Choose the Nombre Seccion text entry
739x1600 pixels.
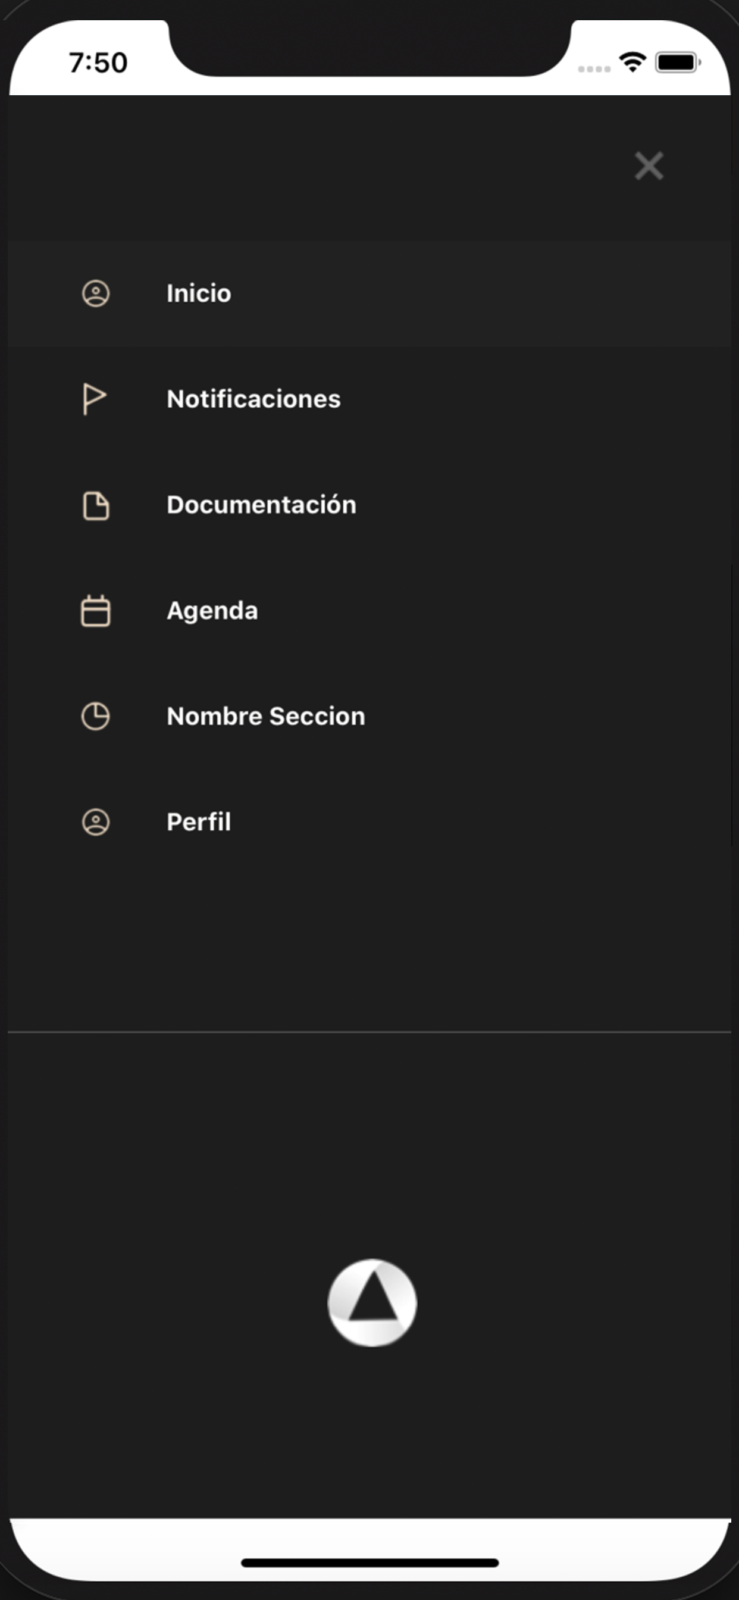[266, 716]
